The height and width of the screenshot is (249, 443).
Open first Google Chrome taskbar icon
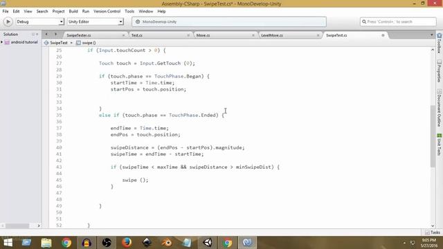pyautogui.click(x=66, y=243)
